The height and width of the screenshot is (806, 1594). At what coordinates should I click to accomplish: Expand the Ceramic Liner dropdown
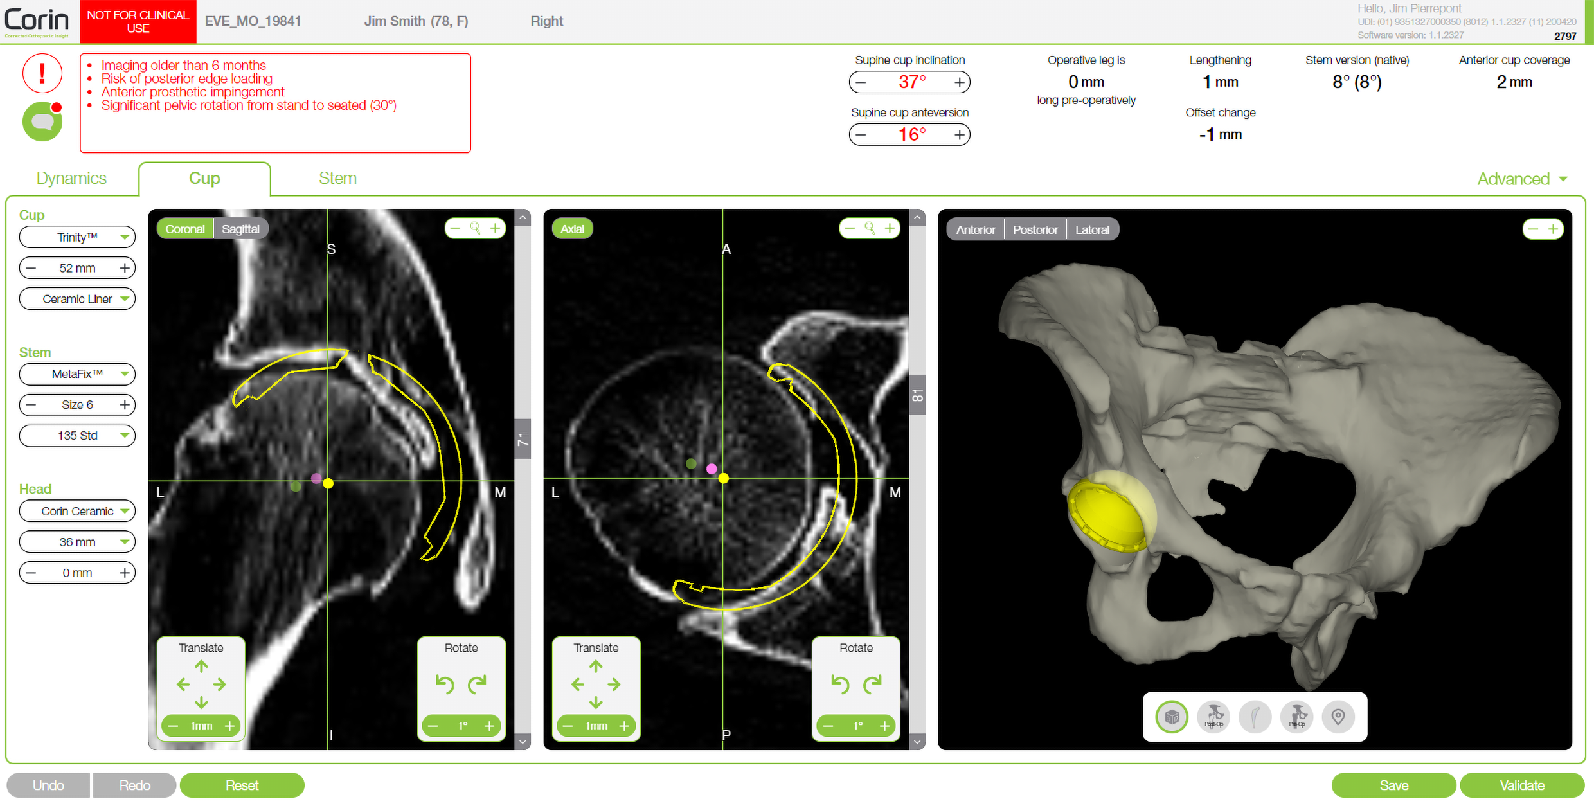tap(78, 299)
